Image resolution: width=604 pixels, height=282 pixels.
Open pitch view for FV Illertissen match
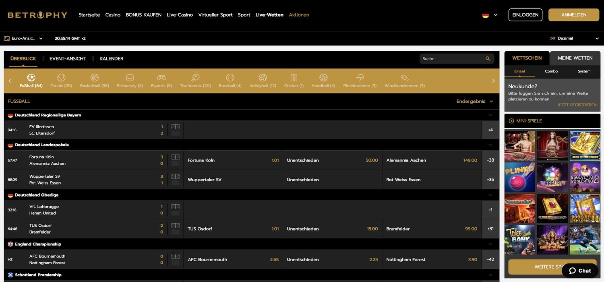pos(175,126)
